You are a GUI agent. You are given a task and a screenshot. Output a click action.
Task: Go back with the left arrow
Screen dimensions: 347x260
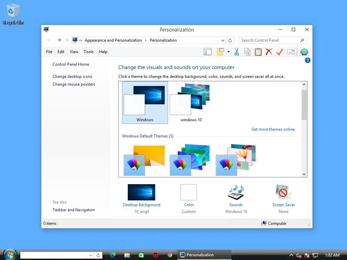tap(49, 40)
